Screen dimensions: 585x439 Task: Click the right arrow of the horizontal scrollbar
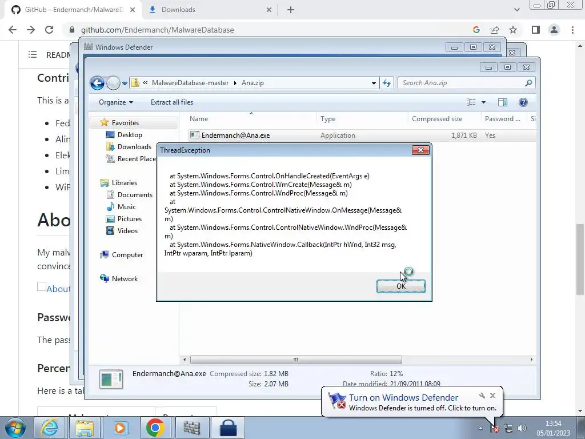pyautogui.click(x=531, y=360)
